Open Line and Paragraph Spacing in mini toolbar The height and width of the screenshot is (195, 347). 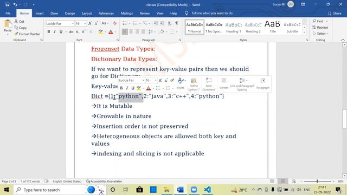coord(242,84)
